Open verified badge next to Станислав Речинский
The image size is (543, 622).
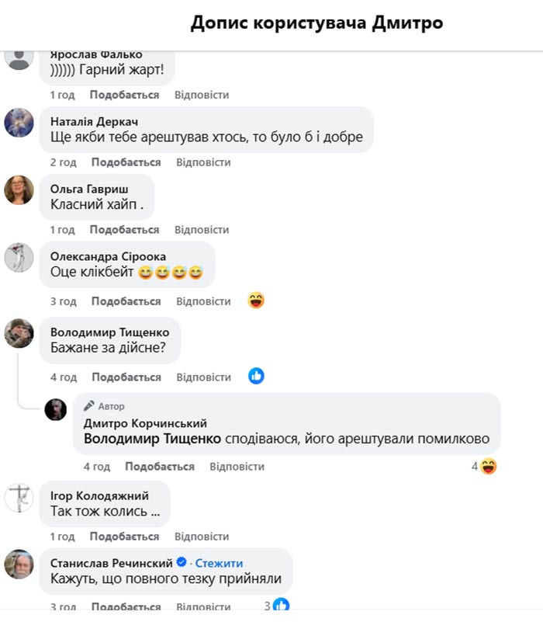182,562
